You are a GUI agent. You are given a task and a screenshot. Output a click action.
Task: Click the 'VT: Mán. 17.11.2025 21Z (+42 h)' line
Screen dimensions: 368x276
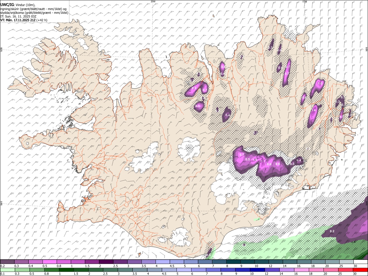pos(24,20)
